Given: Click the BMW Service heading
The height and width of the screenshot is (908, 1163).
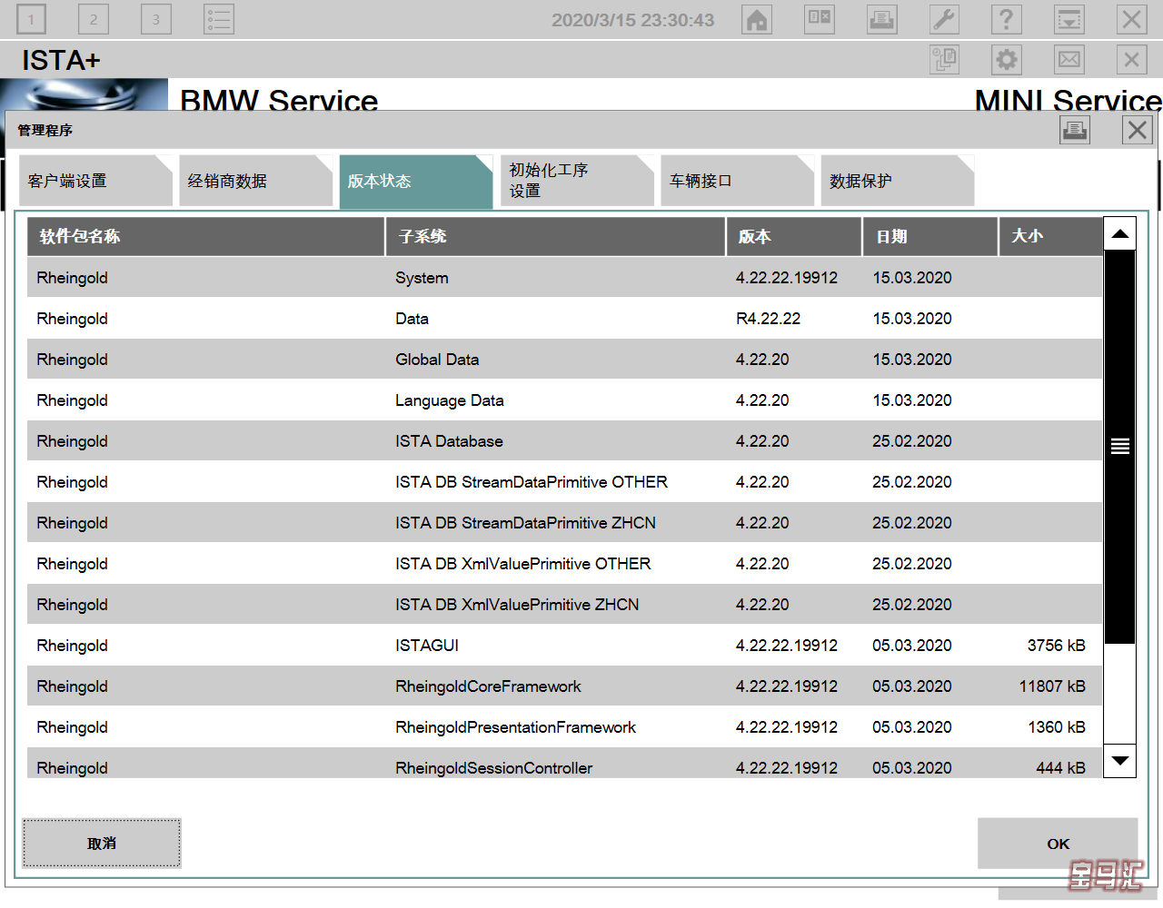Looking at the screenshot, I should (x=279, y=98).
